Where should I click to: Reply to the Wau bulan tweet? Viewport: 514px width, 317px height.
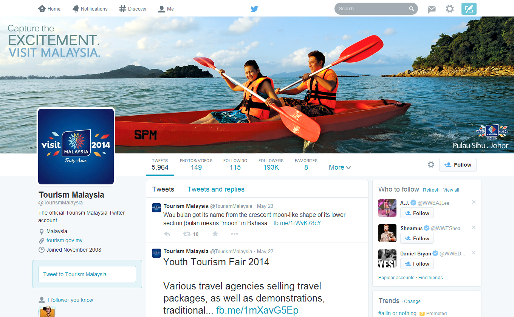[167, 234]
